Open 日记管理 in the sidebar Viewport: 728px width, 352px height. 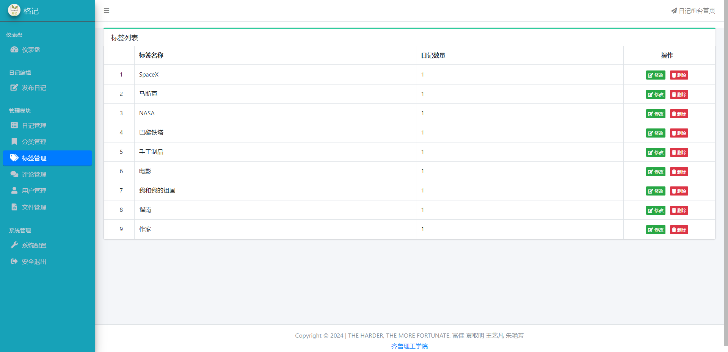click(x=34, y=125)
